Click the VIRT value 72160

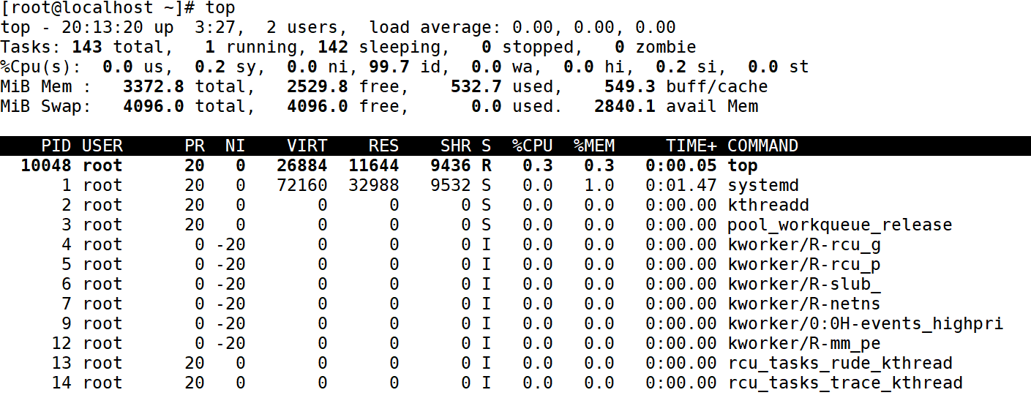pos(302,185)
